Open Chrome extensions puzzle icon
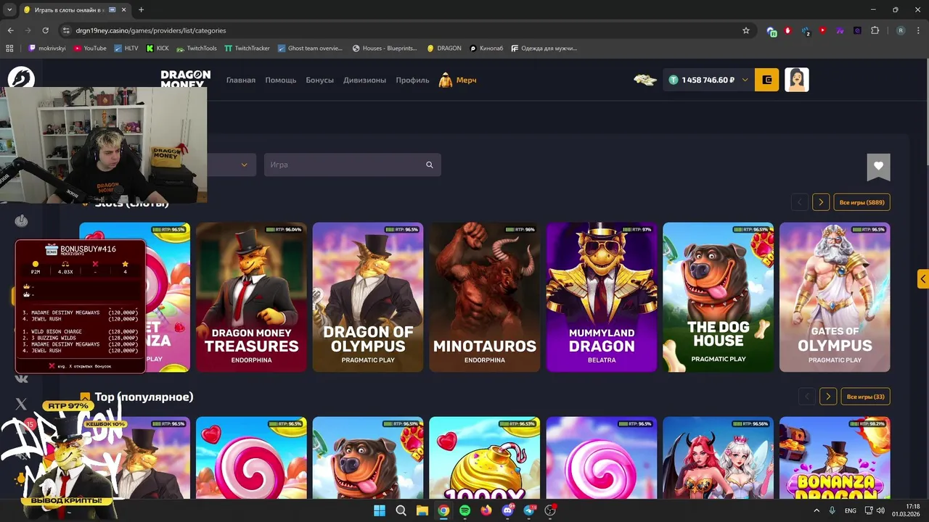Viewport: 929px width, 522px height. 875,30
